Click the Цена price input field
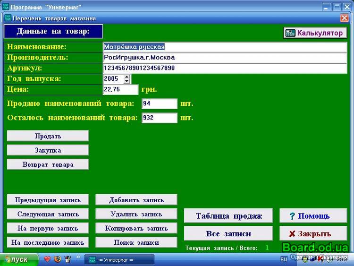The width and height of the screenshot is (354, 266). click(120, 89)
